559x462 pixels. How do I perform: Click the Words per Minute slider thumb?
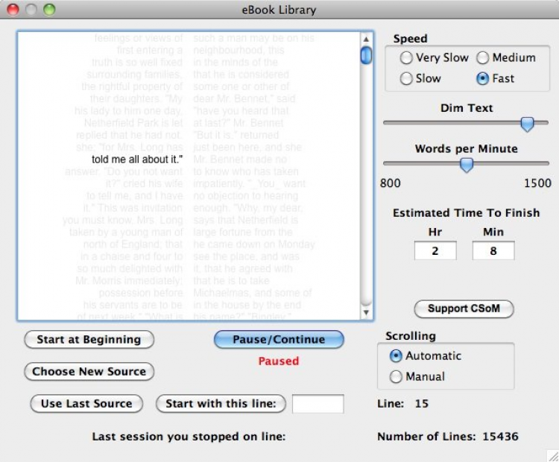point(466,165)
